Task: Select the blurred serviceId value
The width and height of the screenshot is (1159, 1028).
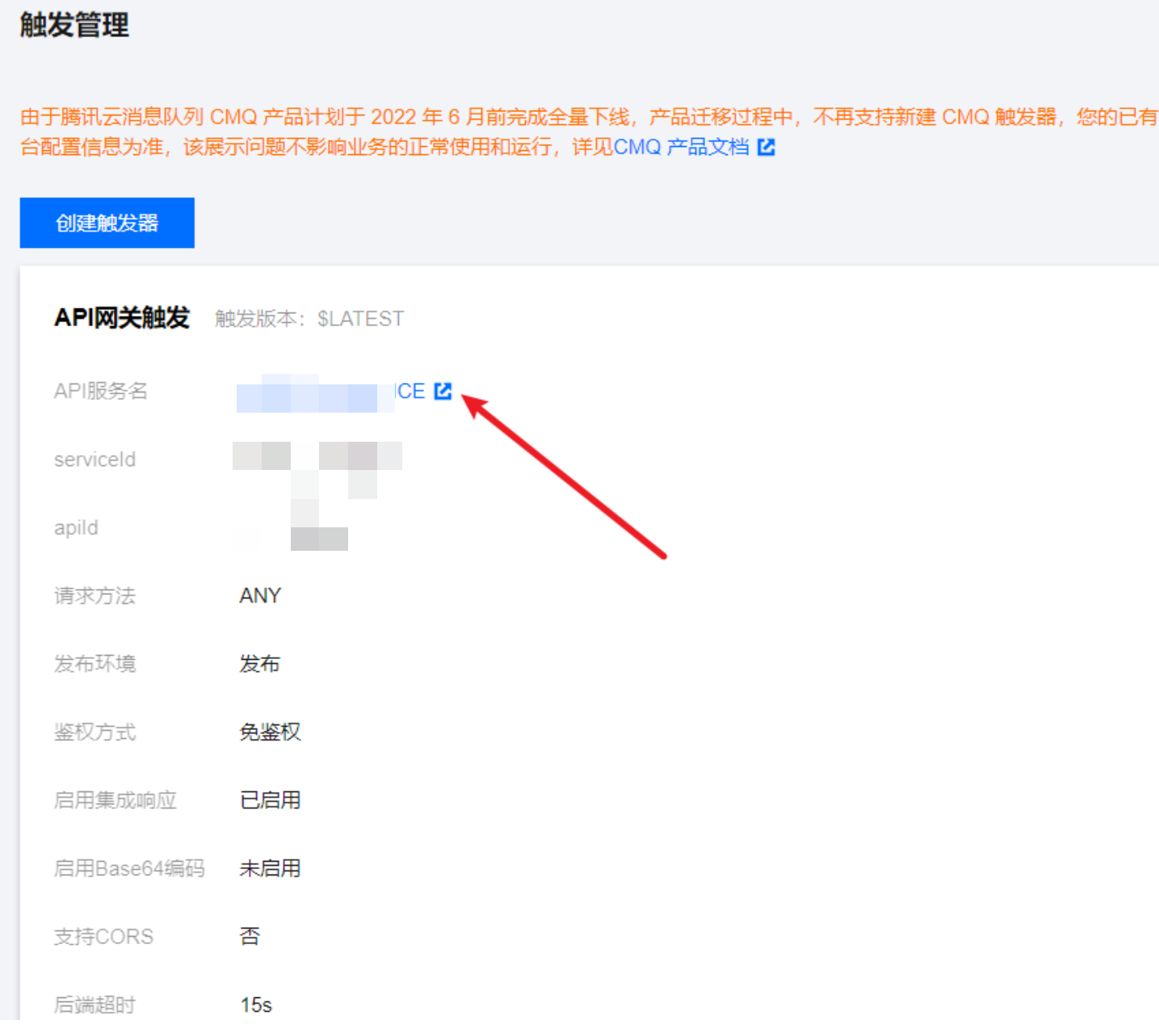Action: (317, 457)
